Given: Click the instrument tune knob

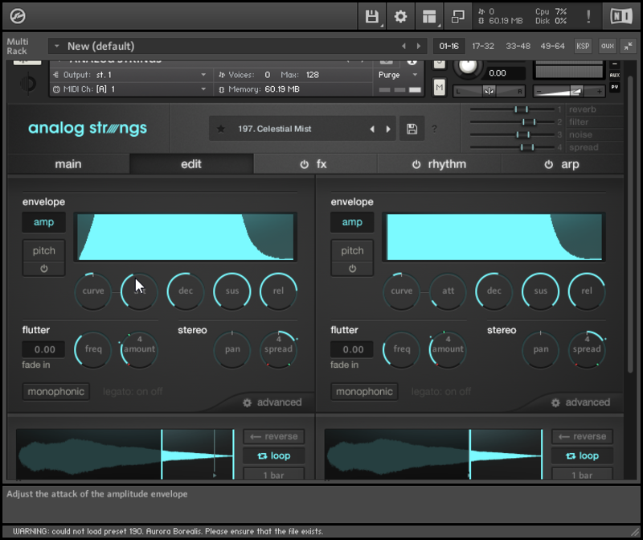Looking at the screenshot, I should [467, 67].
